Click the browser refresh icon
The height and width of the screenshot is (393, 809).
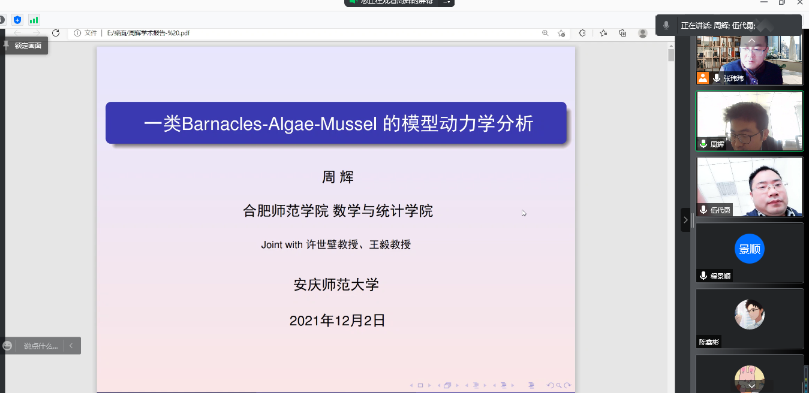tap(56, 33)
